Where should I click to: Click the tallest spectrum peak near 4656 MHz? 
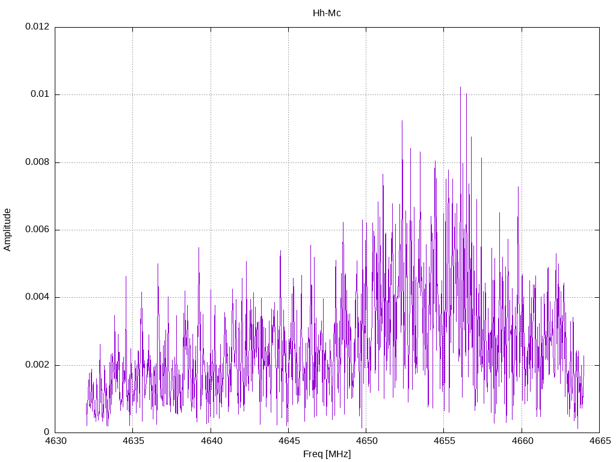click(460, 87)
